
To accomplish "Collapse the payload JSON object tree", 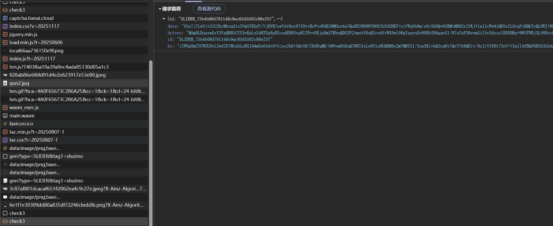I will (x=164, y=19).
